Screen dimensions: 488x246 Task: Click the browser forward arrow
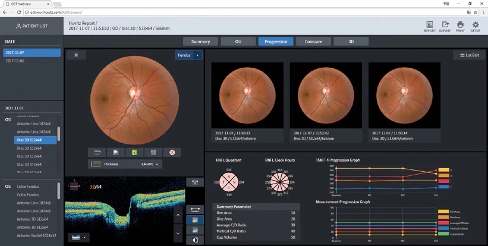pos(12,12)
